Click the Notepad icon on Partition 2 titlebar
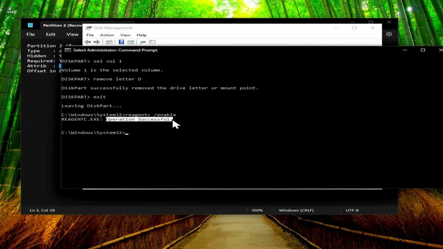Viewport: 443px width, 249px height. pyautogui.click(x=29, y=25)
